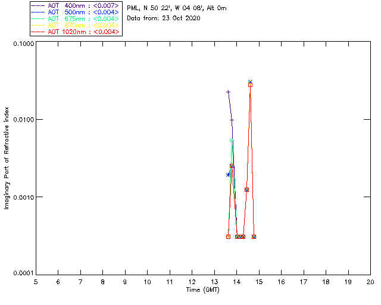Image resolution: width=381 pixels, height=305 pixels.
Task: Click the 17 hour label on x-axis
Action: tap(304, 282)
